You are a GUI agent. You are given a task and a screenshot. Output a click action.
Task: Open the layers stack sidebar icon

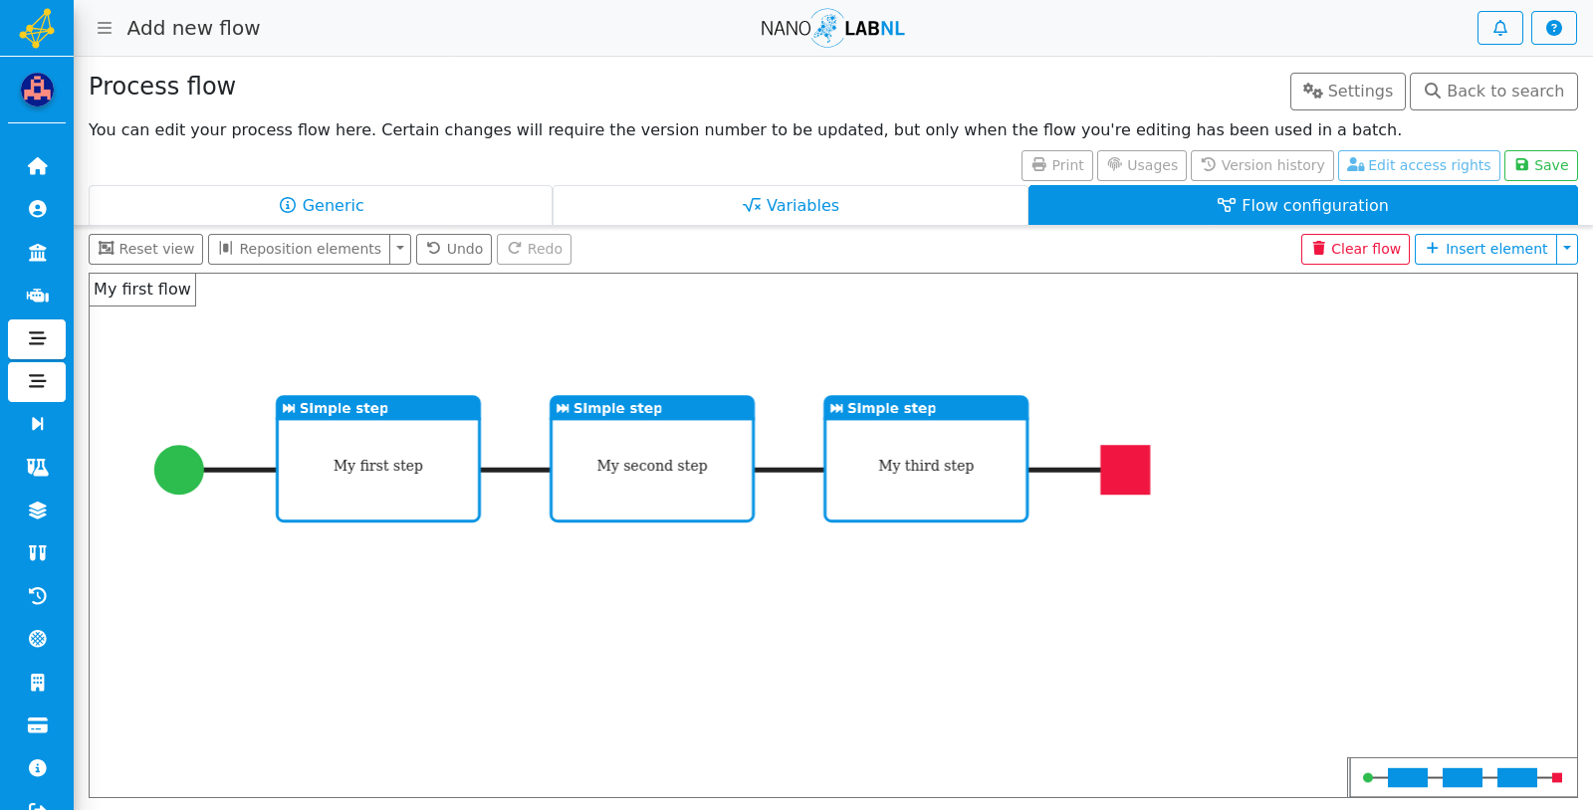pos(37,510)
